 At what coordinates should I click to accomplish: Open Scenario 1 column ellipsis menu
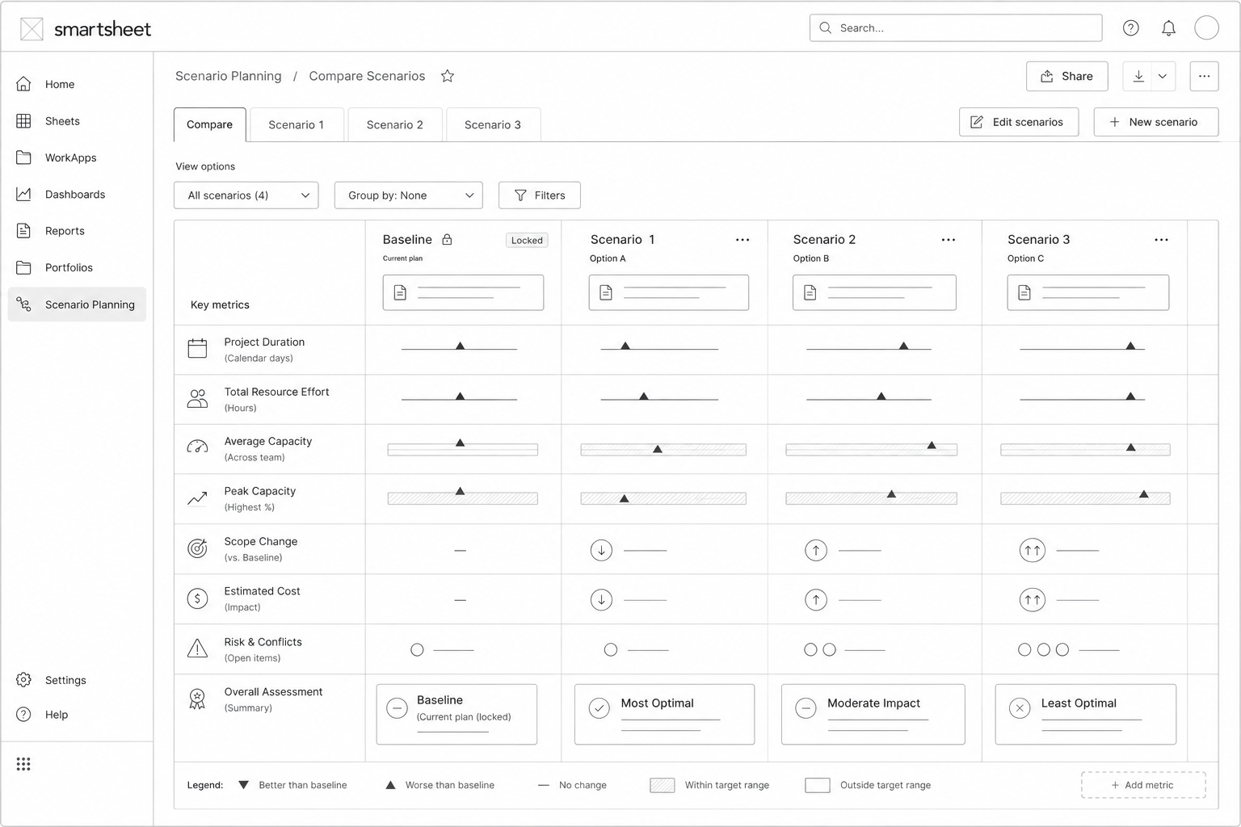[x=742, y=240]
